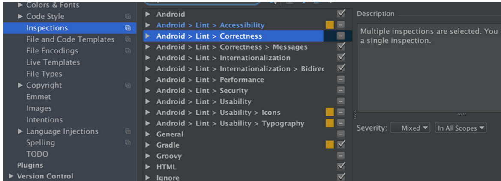Toggle the Usability Icons checkbox

click(341, 112)
